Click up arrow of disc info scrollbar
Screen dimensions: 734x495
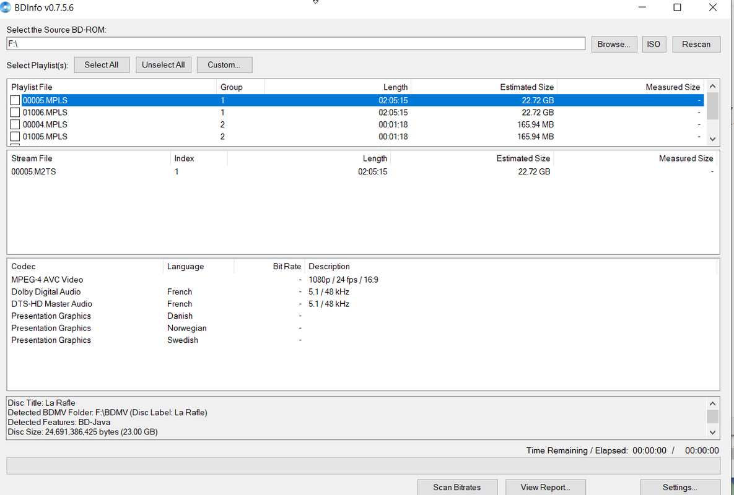pos(712,404)
